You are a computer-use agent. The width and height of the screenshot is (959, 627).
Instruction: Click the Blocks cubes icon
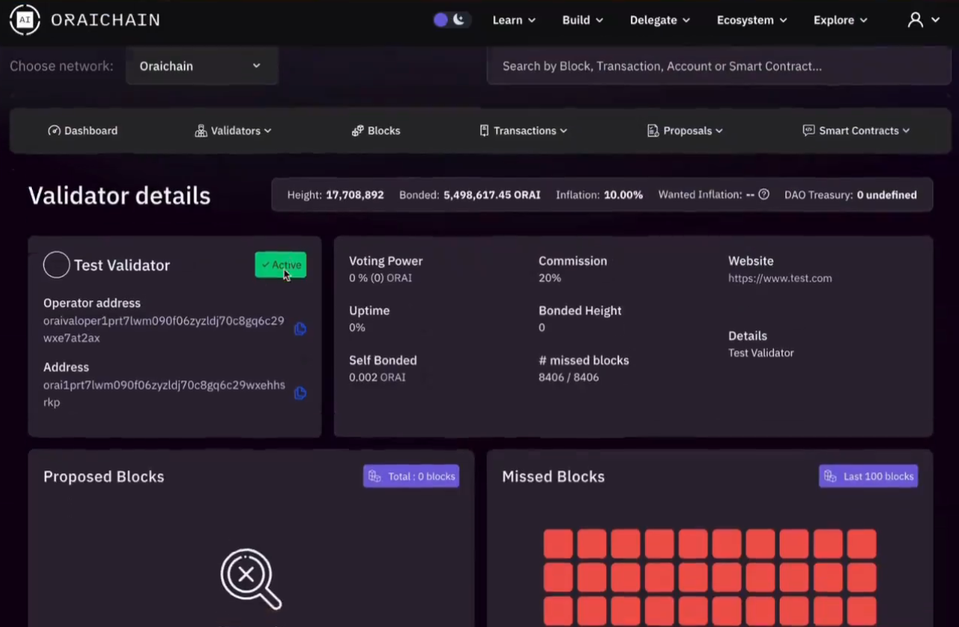tap(358, 130)
